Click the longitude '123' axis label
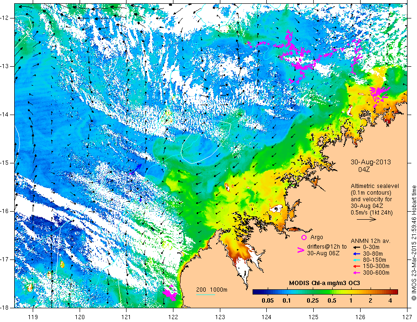Image resolution: width=417 pixels, height=322 pixels. tap(220, 317)
